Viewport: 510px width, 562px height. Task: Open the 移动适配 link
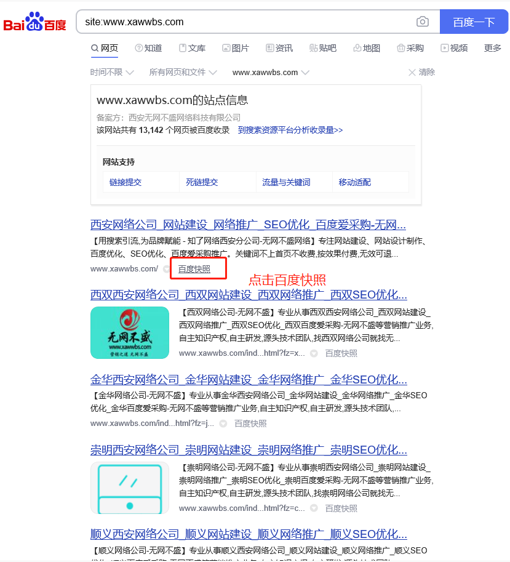(354, 182)
